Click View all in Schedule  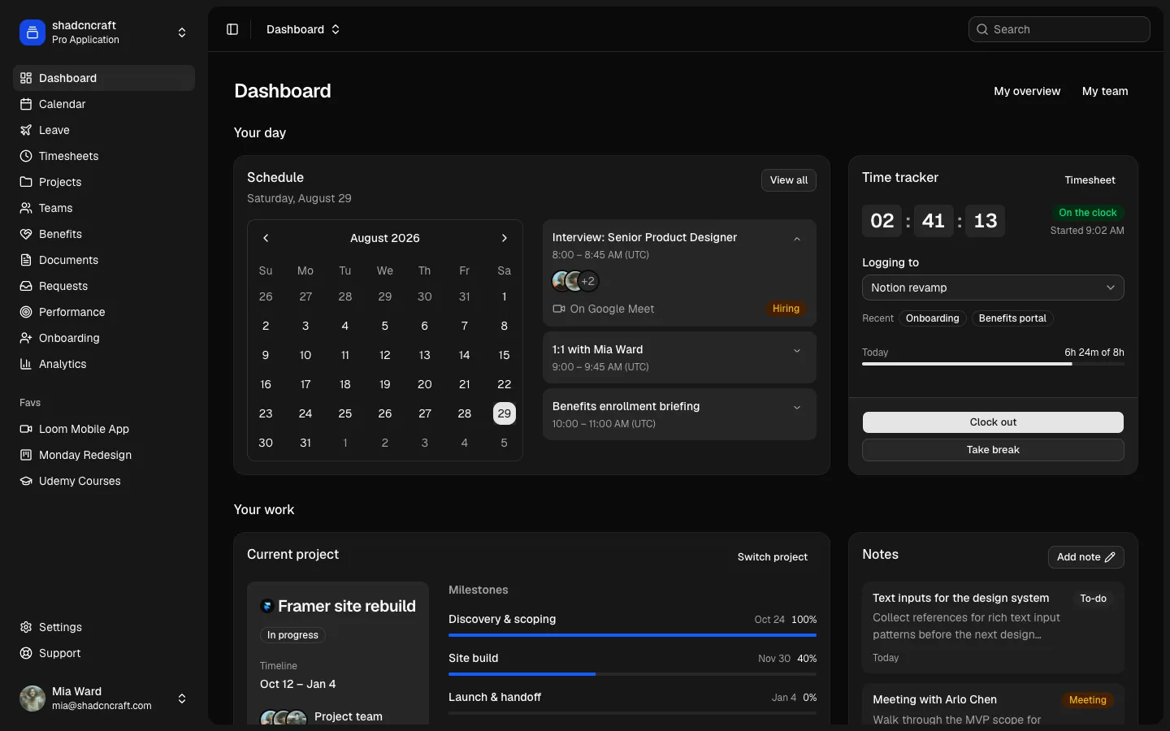(789, 180)
